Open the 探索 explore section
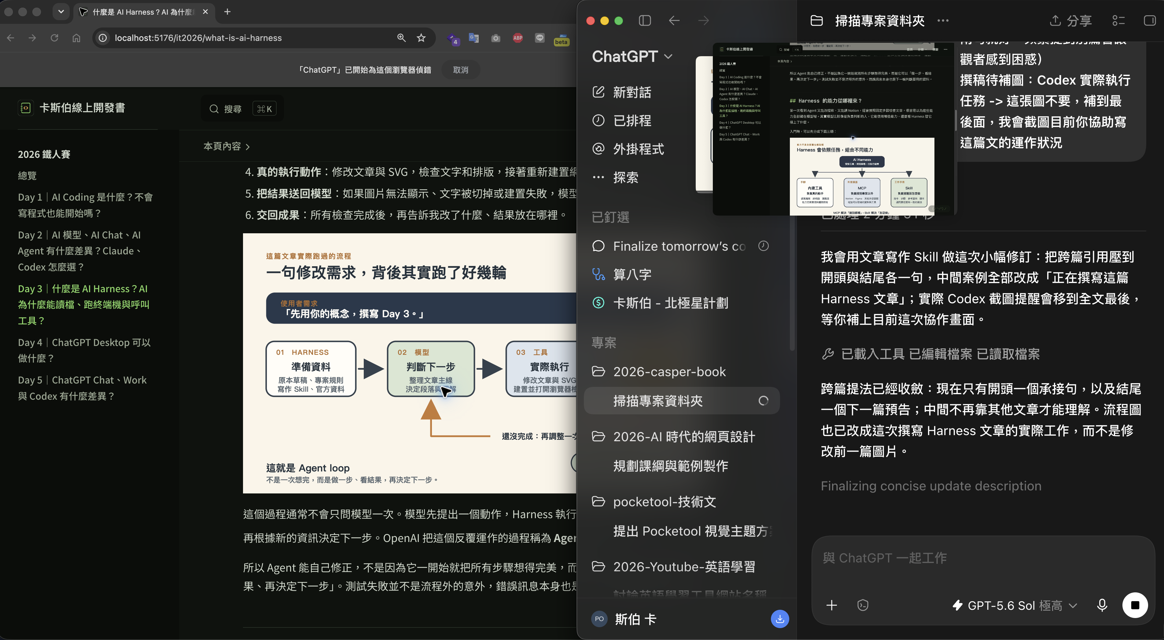 pyautogui.click(x=615, y=177)
